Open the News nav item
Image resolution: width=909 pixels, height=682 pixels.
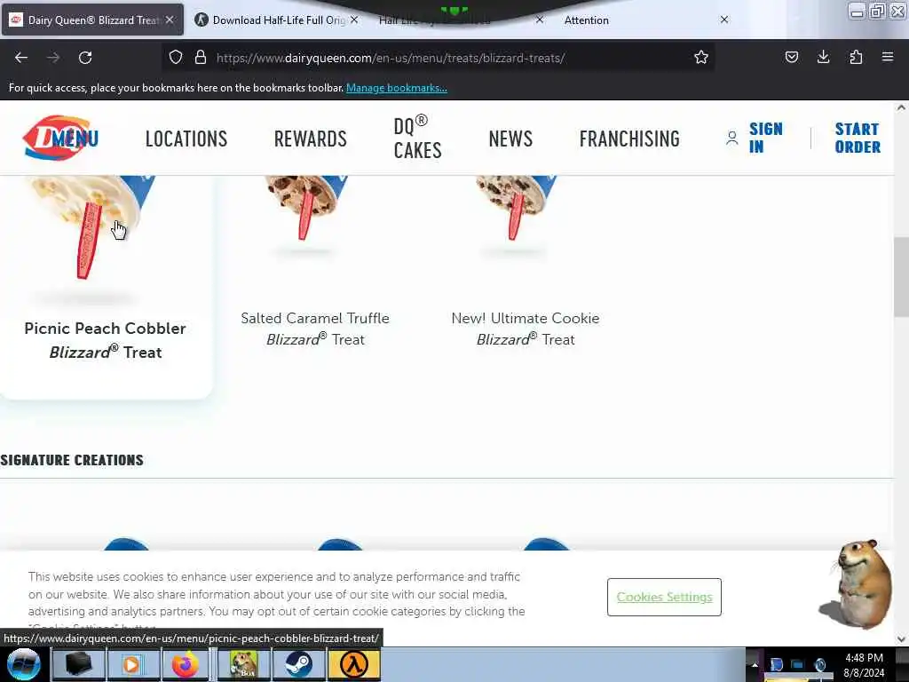tap(510, 139)
